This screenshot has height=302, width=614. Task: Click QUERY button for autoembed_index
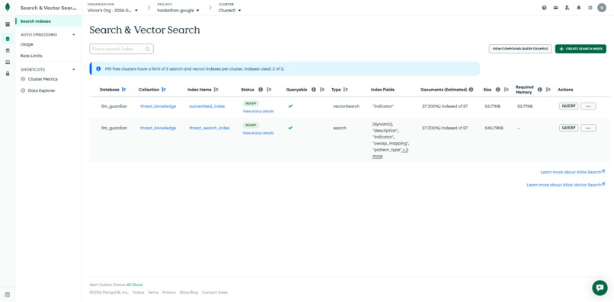pyautogui.click(x=568, y=106)
